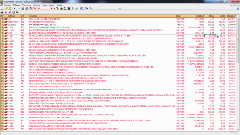Open the empty toolbar combo box arrow
The width and height of the screenshot is (240, 135).
[x=120, y=9]
